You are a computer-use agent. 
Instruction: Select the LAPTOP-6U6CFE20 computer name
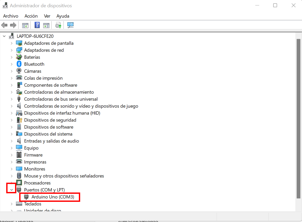tap(35, 36)
